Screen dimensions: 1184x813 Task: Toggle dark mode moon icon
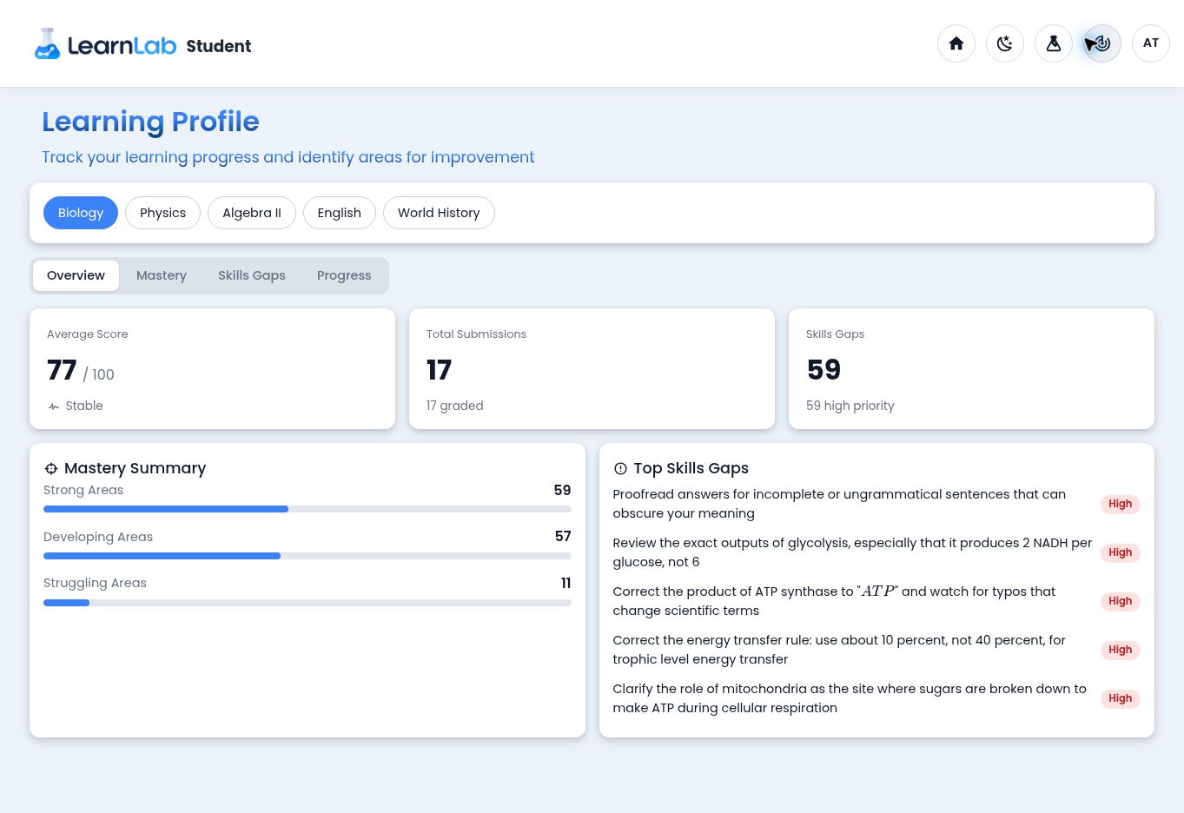point(1005,43)
